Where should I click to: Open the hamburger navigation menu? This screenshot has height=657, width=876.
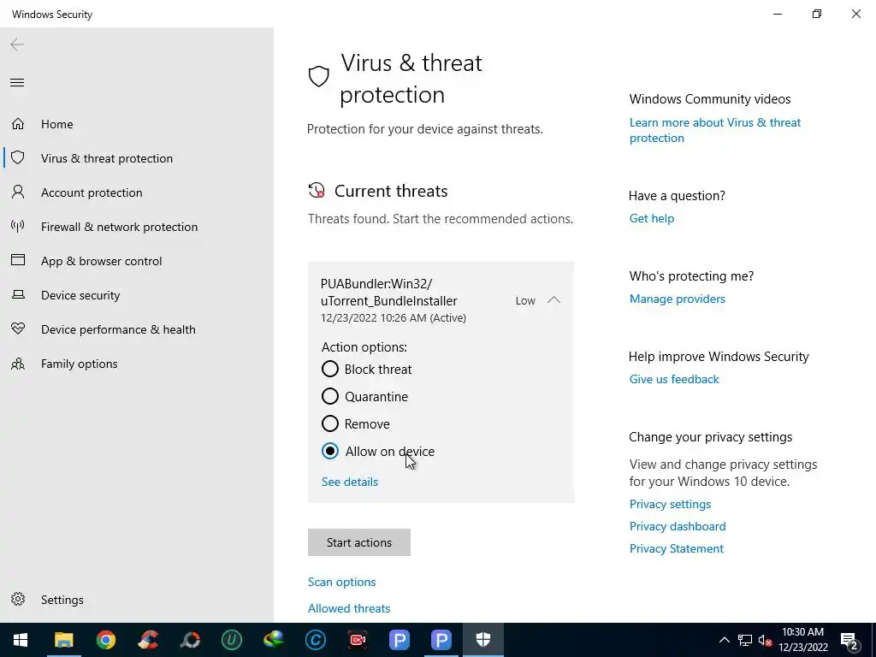[17, 83]
